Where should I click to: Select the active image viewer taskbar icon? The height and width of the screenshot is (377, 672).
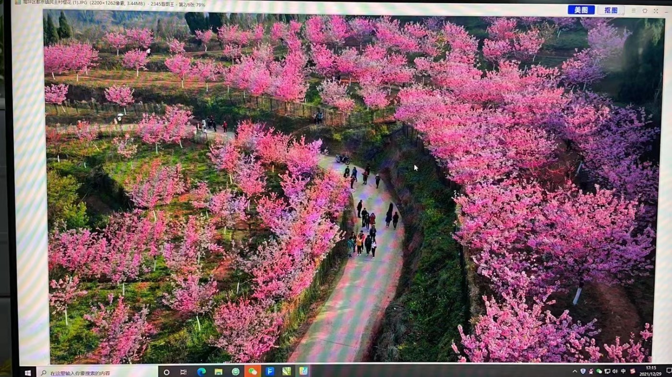point(303,372)
